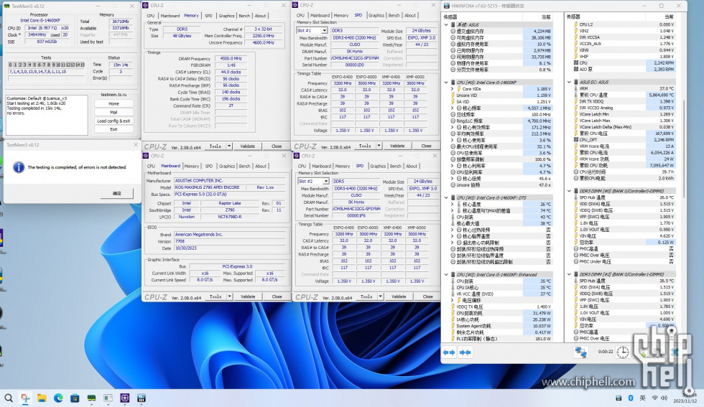Confirm the TestMem5 completion dialog
Screen dimensions: 704x407
pos(116,193)
